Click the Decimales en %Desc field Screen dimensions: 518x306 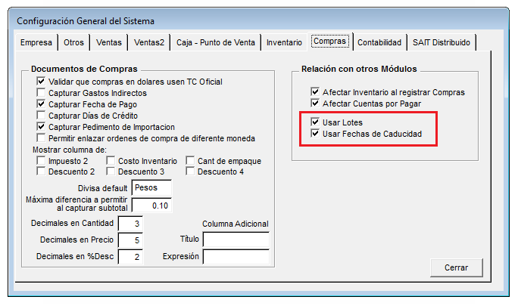[130, 257]
